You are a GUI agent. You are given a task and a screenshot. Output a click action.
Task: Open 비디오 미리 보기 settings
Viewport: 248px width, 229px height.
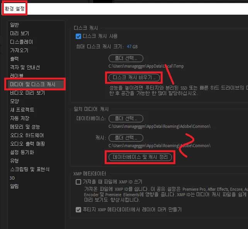click(x=27, y=93)
